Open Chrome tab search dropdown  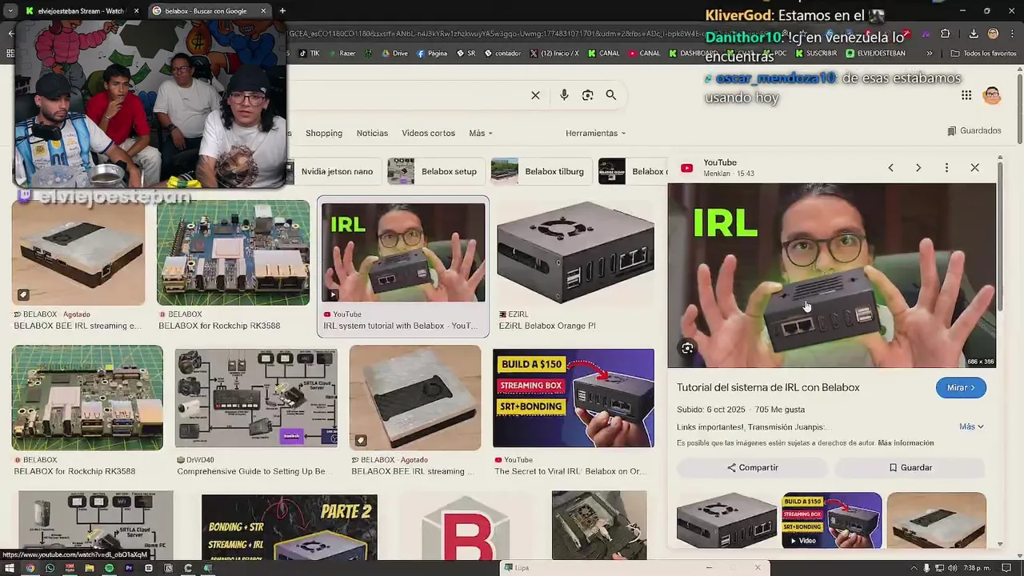(10, 11)
